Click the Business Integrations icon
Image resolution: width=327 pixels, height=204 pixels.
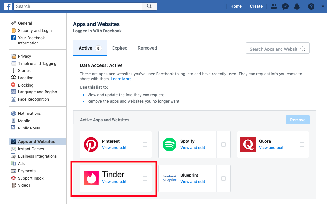coord(13,156)
